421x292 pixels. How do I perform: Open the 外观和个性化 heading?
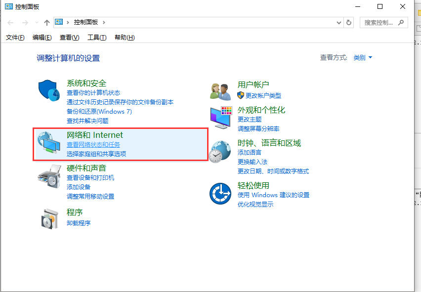point(261,110)
